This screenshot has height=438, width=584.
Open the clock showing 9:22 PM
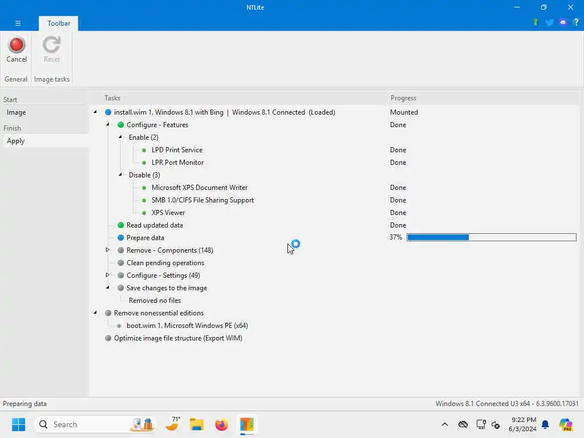tap(523, 424)
